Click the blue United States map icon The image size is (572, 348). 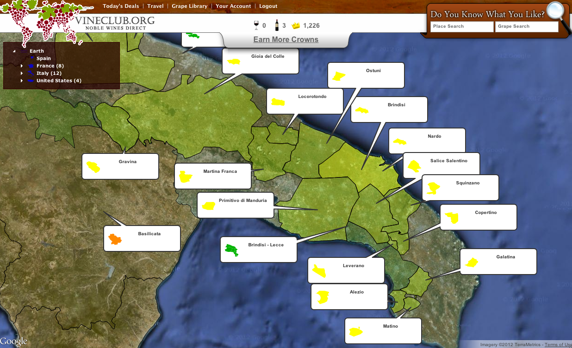tap(31, 80)
